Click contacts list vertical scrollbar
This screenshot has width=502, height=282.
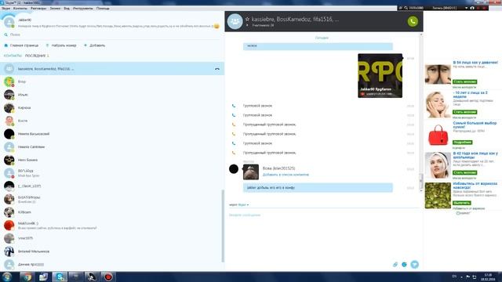[x=223, y=226]
